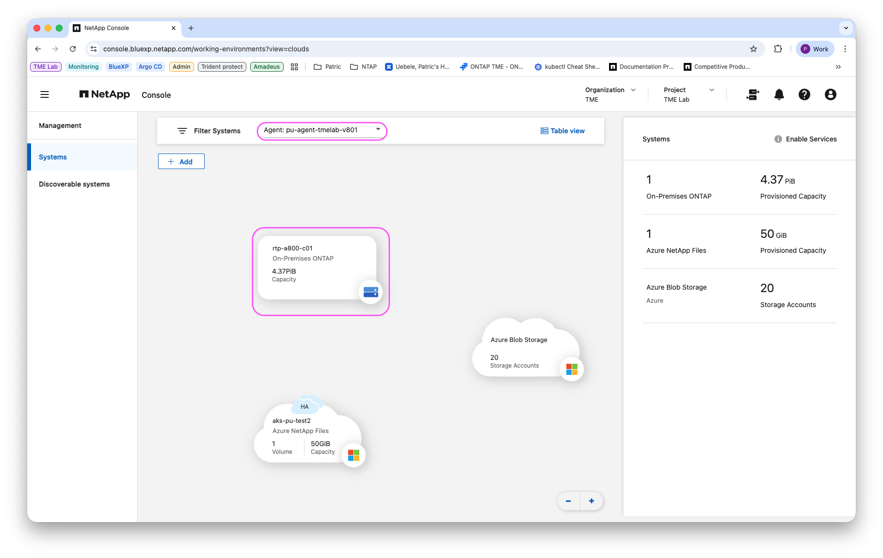This screenshot has height=558, width=883.
Task: Expand the Project TME Lab selector
Action: 689,94
